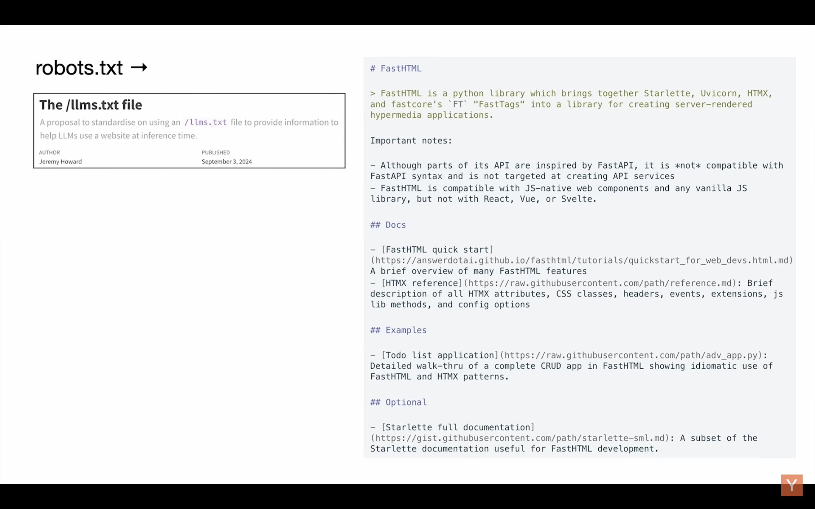The height and width of the screenshot is (509, 815).
Task: Click the purple '/llms.txt' code text
Action: (x=205, y=122)
